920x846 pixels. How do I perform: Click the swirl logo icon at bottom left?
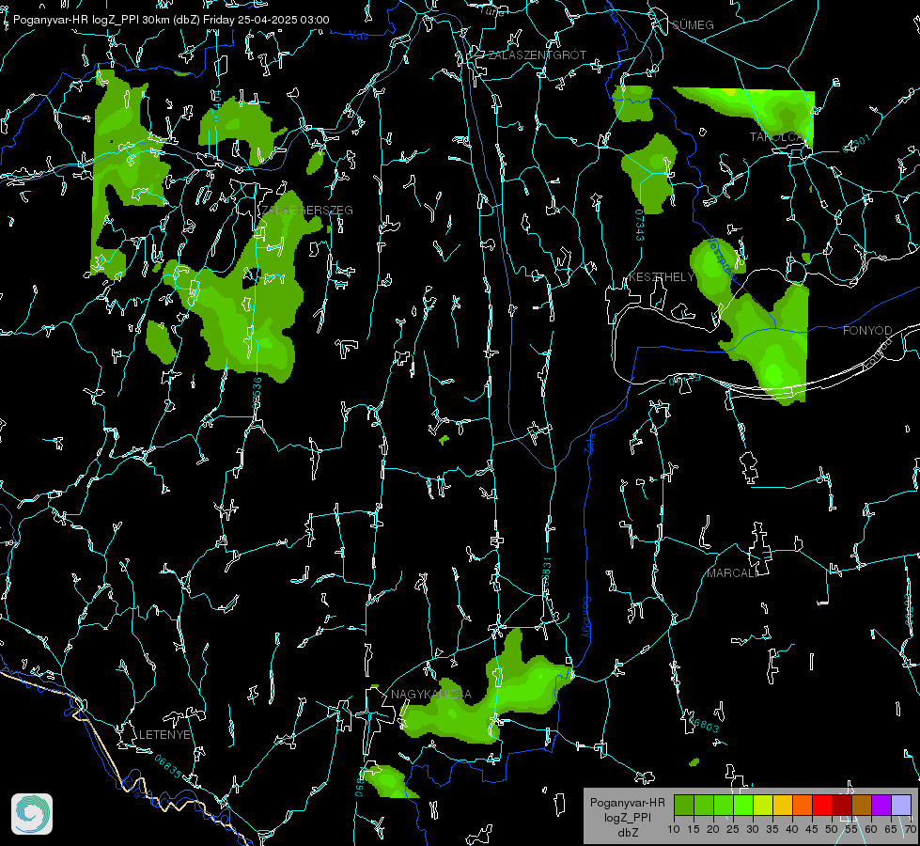(32, 814)
